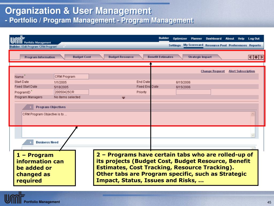Click the Fixed Start Date value 5/18/2005
274x206 pixels.
pos(61,87)
